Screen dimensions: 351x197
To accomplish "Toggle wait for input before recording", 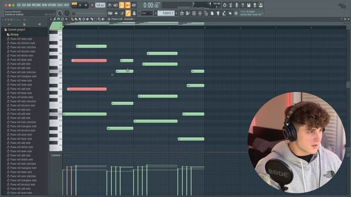I will [116, 5].
